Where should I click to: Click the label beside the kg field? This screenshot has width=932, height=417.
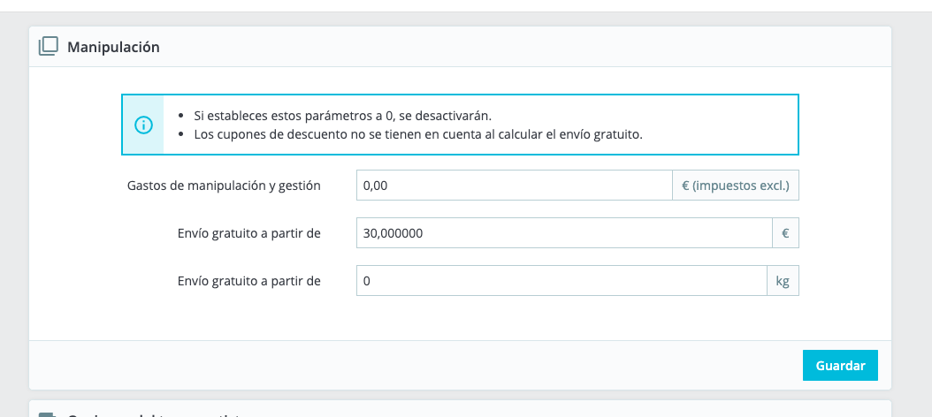point(248,281)
